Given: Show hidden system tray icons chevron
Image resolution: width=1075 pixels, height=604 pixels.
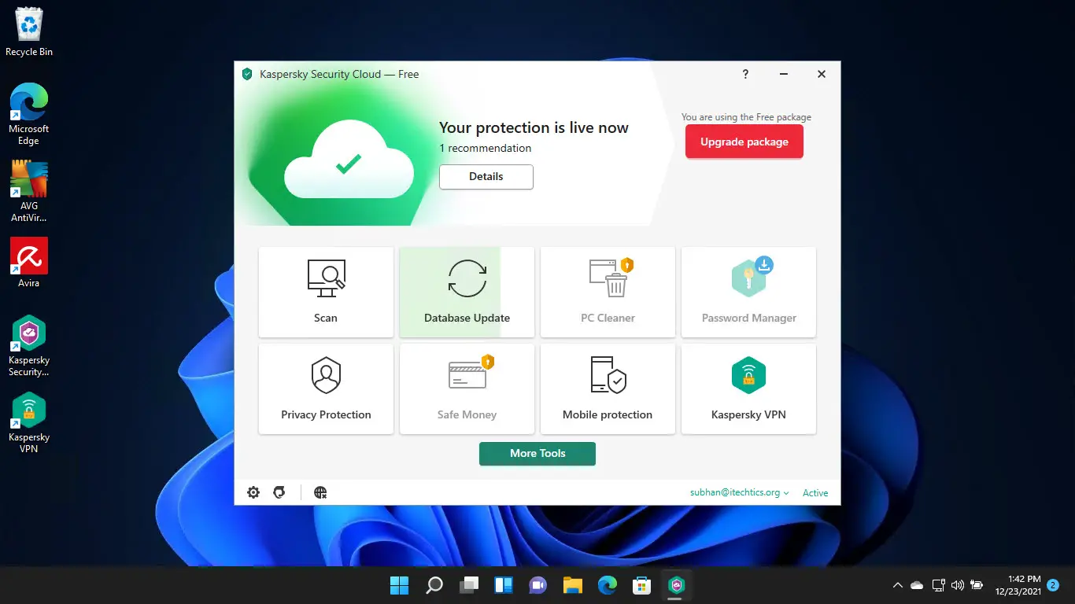Looking at the screenshot, I should pos(897,585).
